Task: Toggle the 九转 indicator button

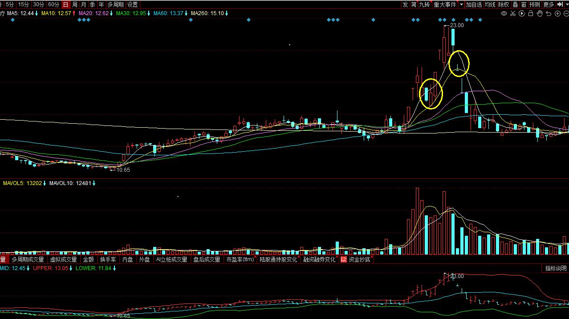Action: (425, 4)
